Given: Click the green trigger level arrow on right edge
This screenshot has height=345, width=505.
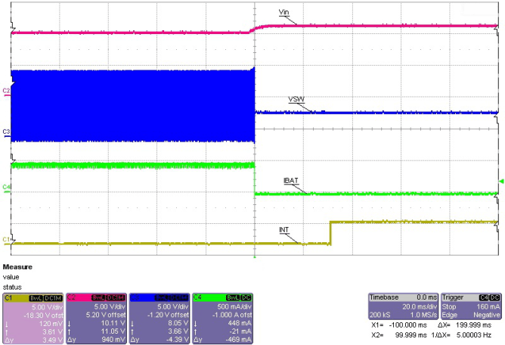Looking at the screenshot, I should [499, 181].
